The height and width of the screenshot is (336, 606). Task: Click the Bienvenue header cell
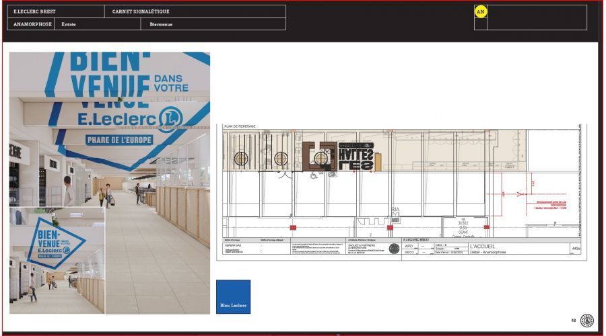[213, 24]
